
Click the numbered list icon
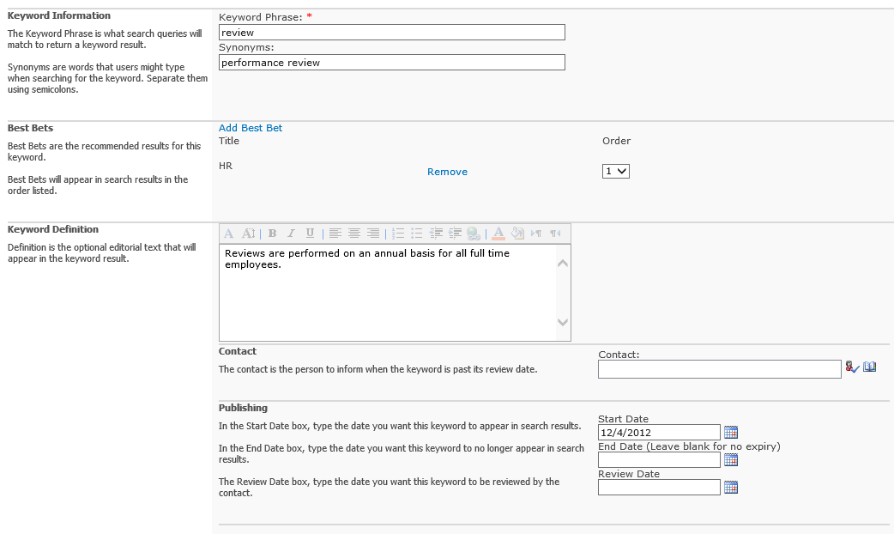398,234
